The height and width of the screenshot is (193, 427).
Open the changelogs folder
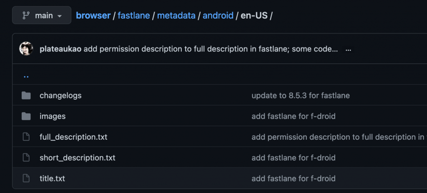[x=60, y=95]
